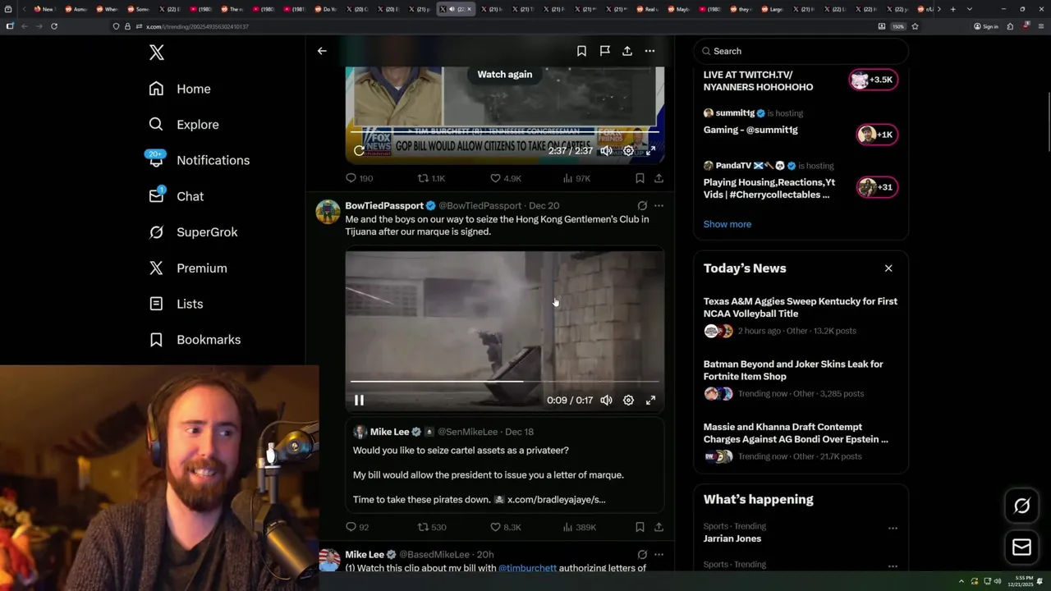1051x591 pixels.
Task: Reply to the post with 190 replies
Action: [360, 178]
